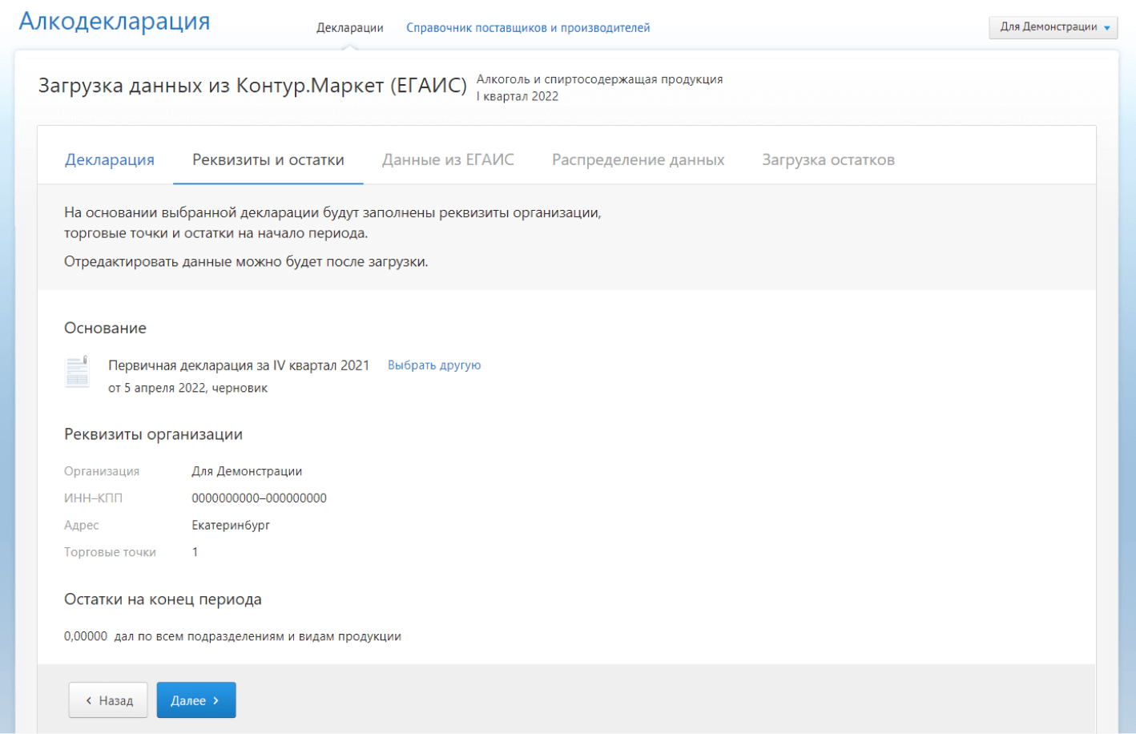Click Первичная декларация за IV квартал 2021 text
The width and height of the screenshot is (1136, 734).
[239, 365]
